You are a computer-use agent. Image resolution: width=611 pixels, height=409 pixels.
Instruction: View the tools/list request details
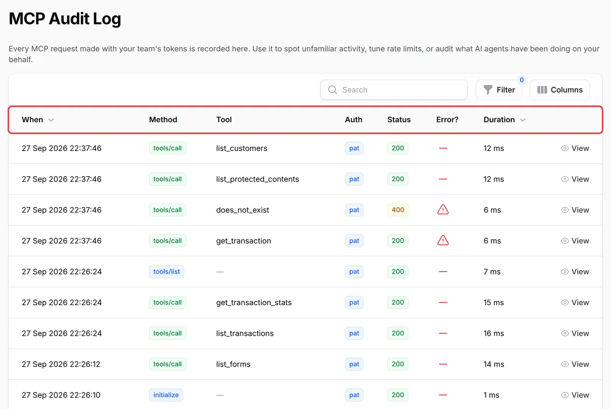575,272
